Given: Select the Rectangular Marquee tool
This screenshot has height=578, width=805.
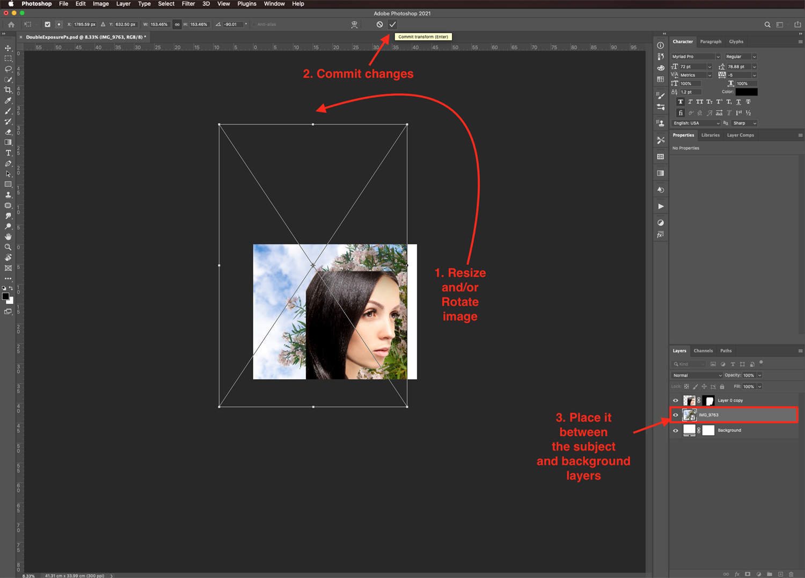Looking at the screenshot, I should tap(8, 59).
